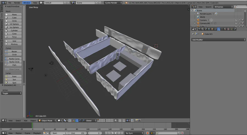Open the 3D viewport Select menu

point(18,121)
